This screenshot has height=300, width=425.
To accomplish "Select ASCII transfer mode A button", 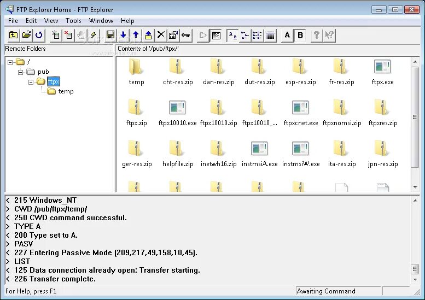I will tap(287, 35).
